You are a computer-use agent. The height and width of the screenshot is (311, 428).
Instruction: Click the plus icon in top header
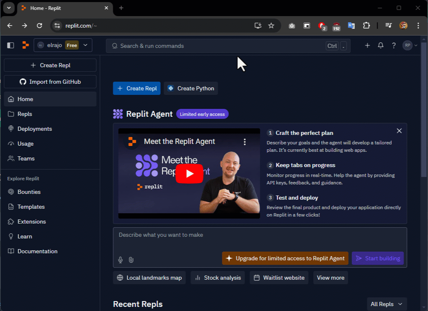pyautogui.click(x=367, y=45)
